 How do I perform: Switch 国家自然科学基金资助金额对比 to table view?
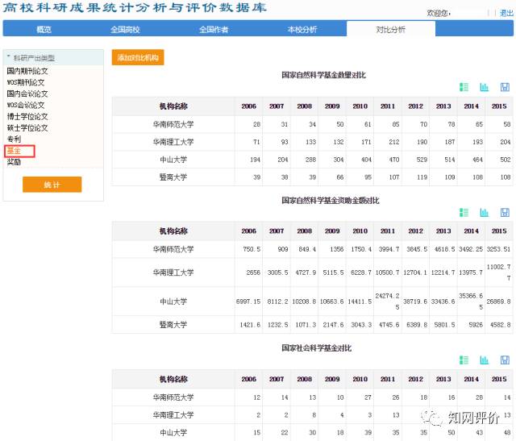(x=464, y=212)
